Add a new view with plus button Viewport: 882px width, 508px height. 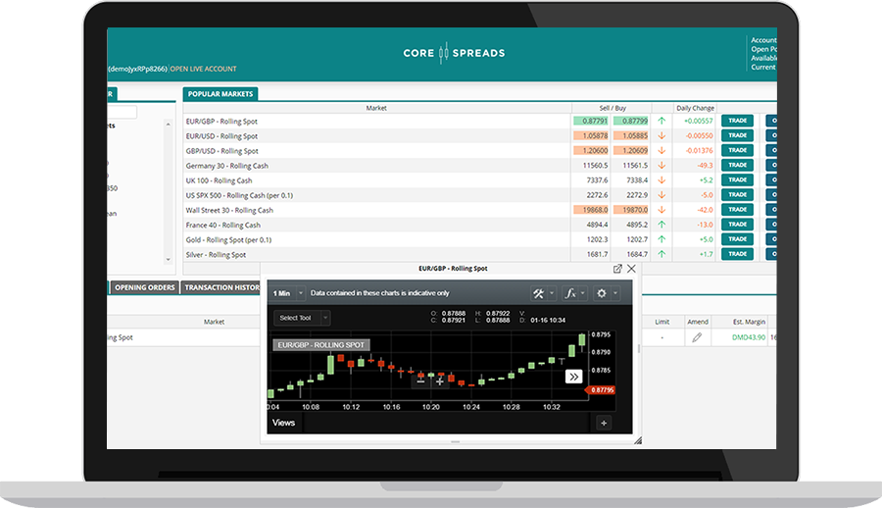coord(604,423)
